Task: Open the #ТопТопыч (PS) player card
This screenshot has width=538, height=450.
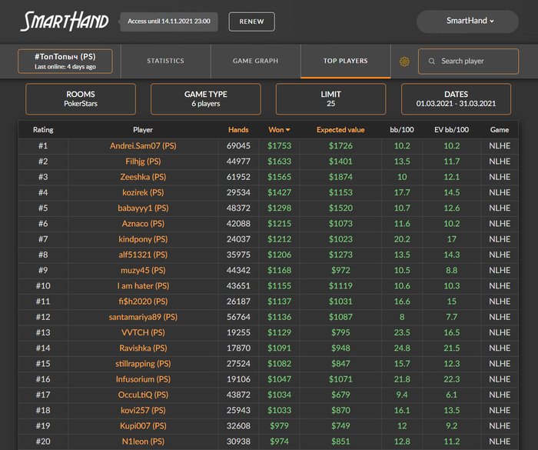Action: click(x=65, y=62)
